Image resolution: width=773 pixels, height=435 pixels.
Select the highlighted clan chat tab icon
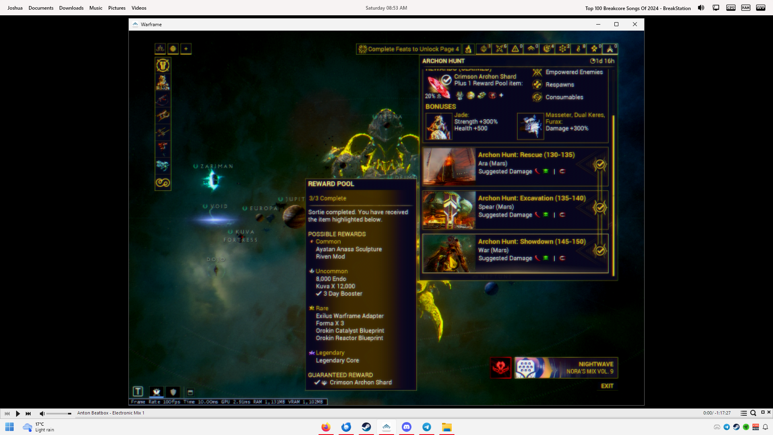click(156, 391)
